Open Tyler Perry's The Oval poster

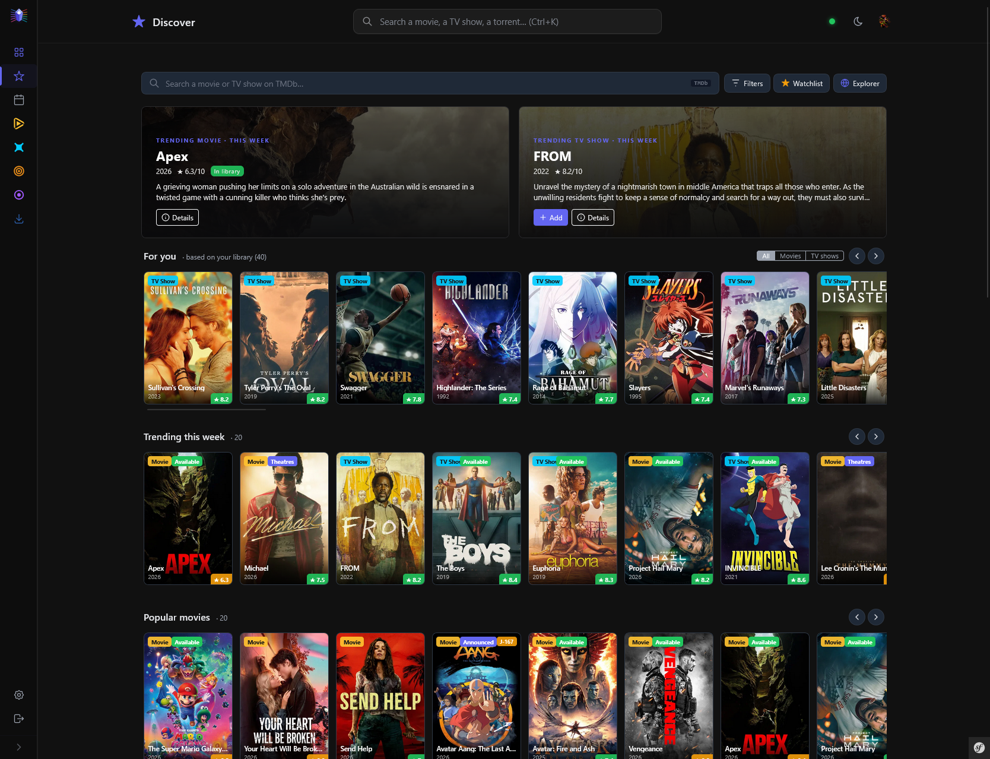pos(284,338)
